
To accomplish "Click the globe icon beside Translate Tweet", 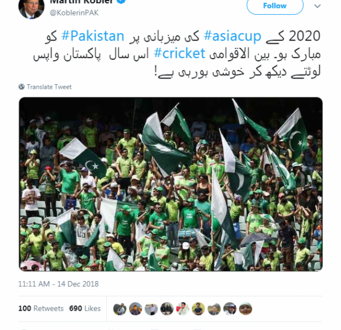I will point(22,86).
